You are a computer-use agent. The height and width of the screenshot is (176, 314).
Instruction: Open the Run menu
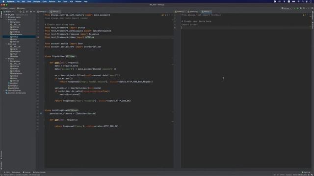[59, 1]
